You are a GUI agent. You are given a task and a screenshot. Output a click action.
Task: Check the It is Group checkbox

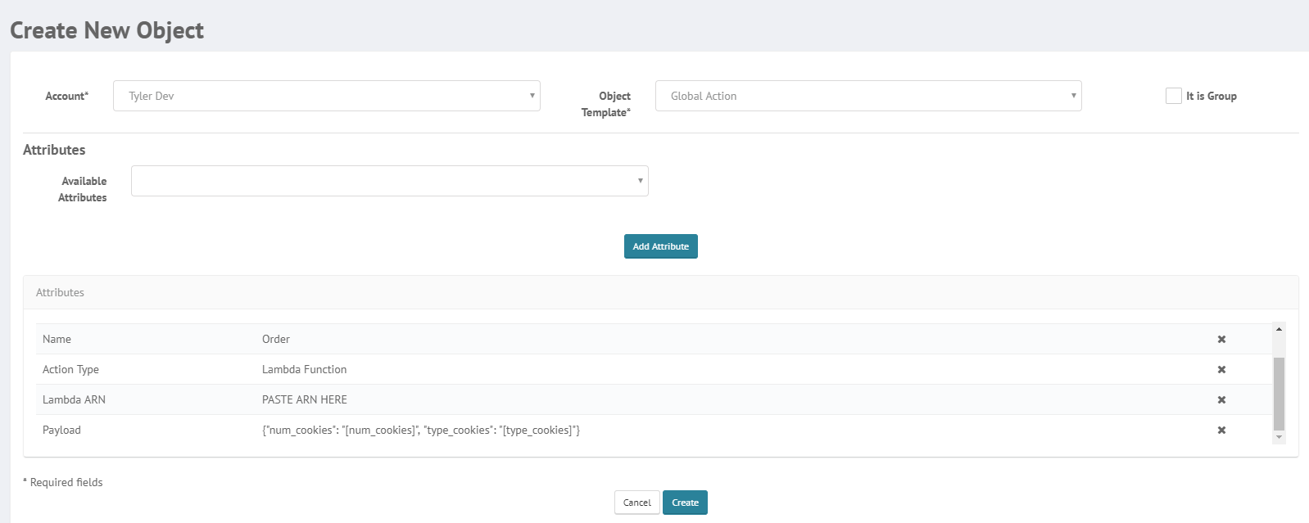point(1173,96)
